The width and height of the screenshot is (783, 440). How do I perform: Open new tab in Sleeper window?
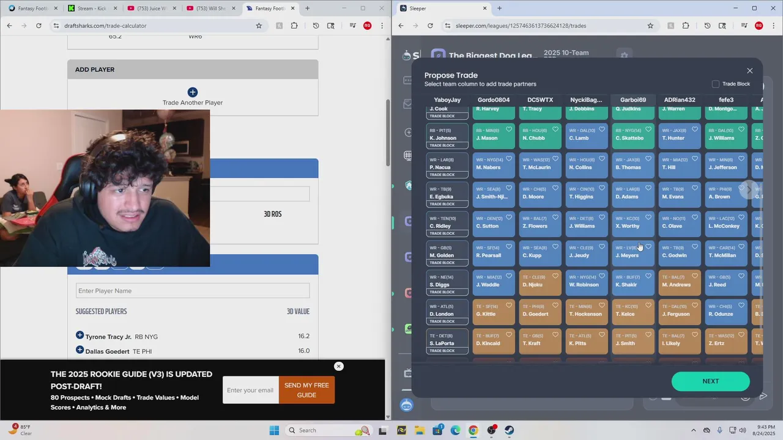(x=499, y=9)
